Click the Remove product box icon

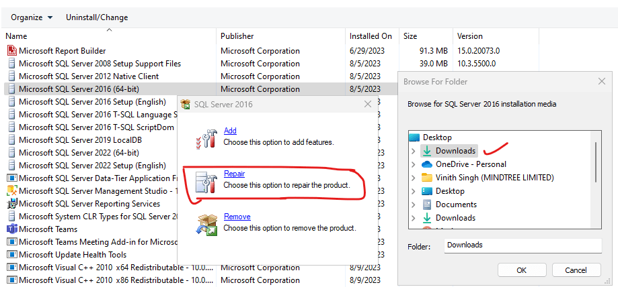[206, 225]
